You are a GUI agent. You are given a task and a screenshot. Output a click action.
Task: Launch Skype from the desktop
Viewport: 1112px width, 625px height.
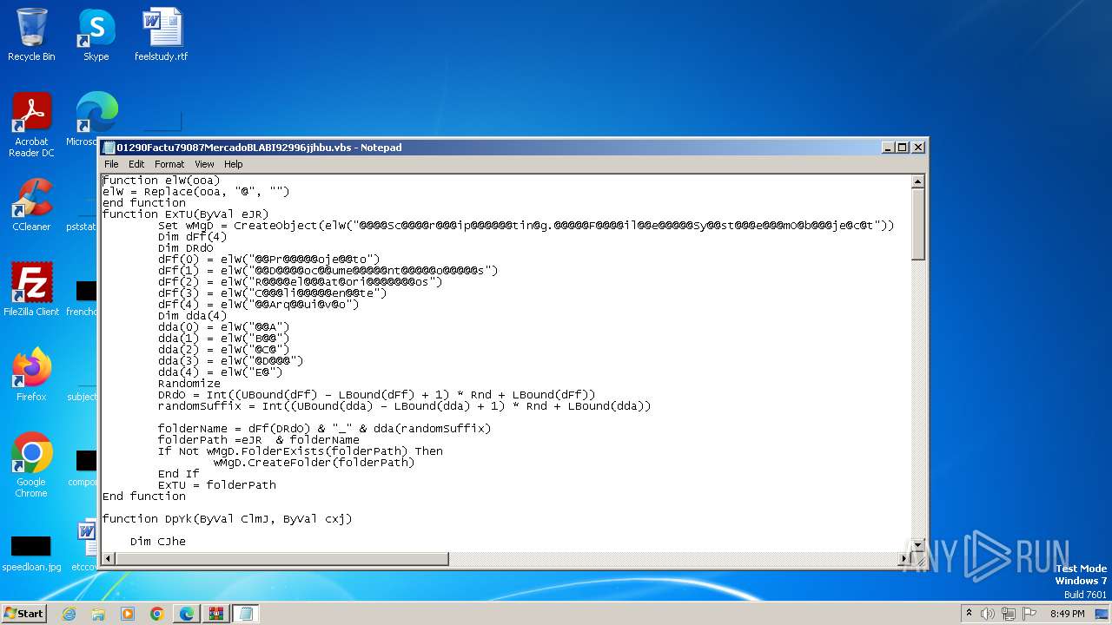coord(96,35)
